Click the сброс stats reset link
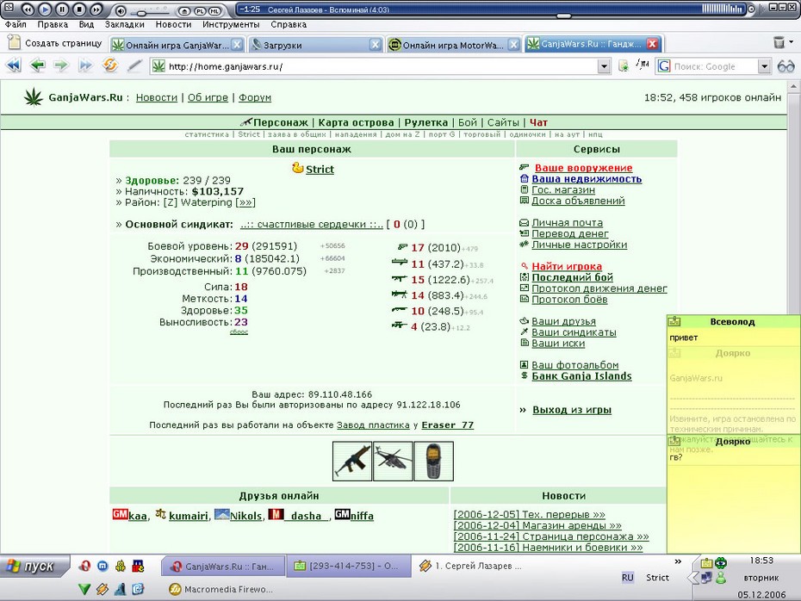This screenshot has height=601, width=801. [239, 331]
